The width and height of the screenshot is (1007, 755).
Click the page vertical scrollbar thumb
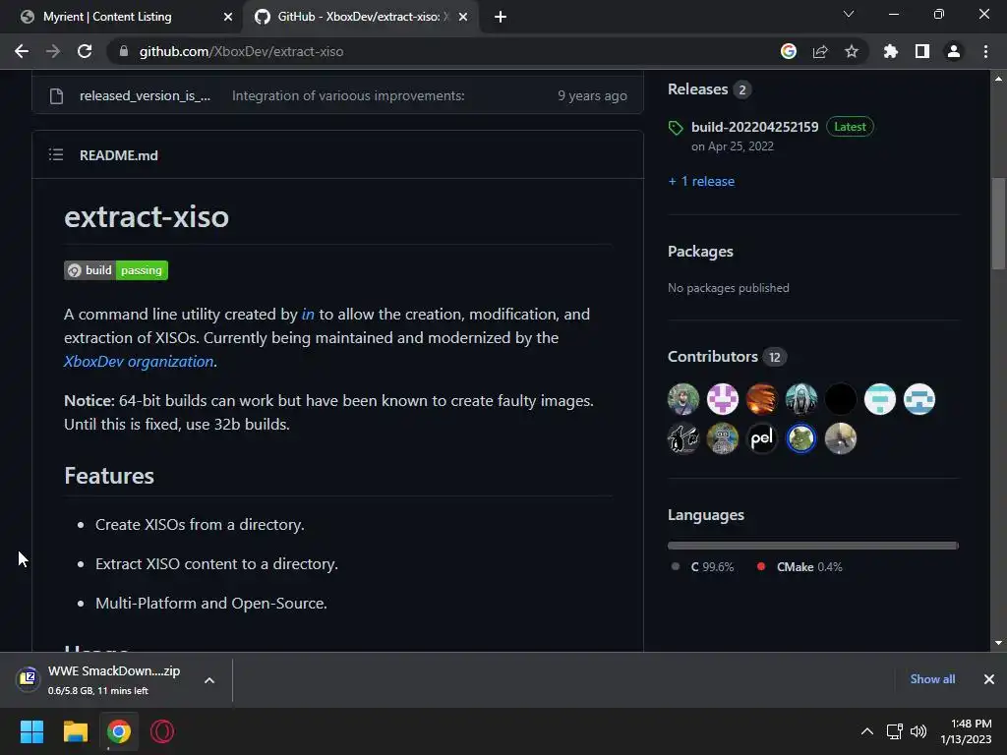tap(998, 223)
